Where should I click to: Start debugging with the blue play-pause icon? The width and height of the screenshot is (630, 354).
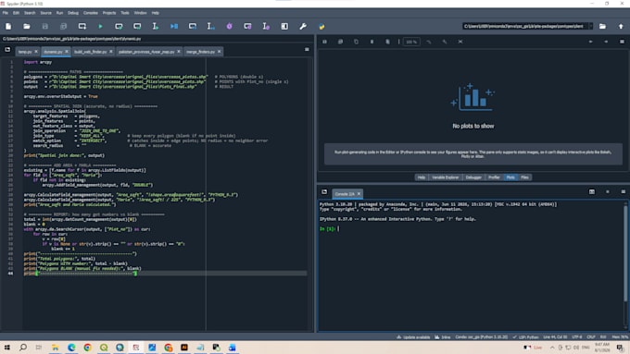pyautogui.click(x=174, y=27)
